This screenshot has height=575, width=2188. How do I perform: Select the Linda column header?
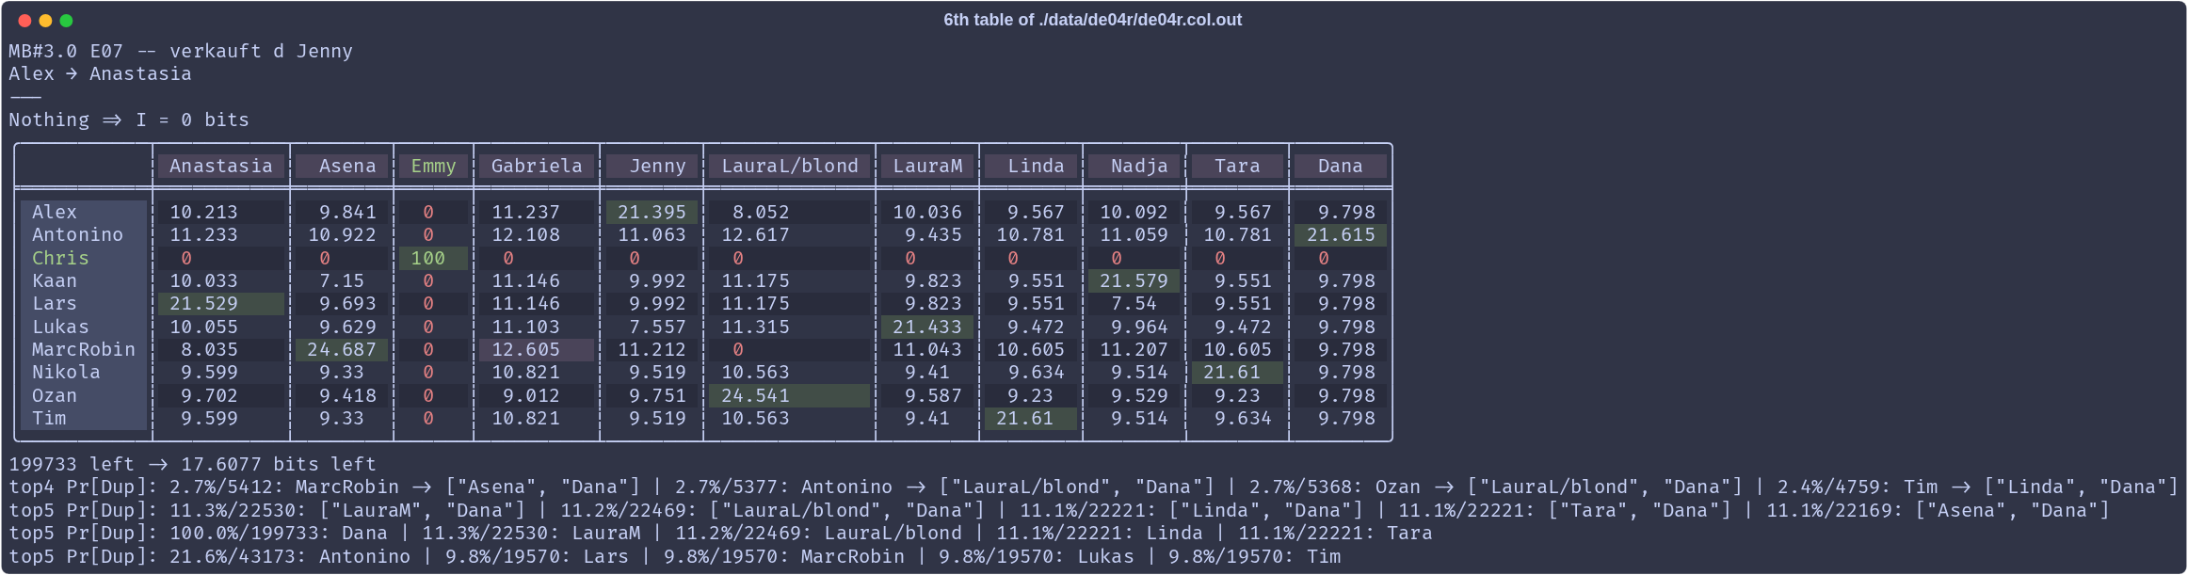click(1031, 167)
